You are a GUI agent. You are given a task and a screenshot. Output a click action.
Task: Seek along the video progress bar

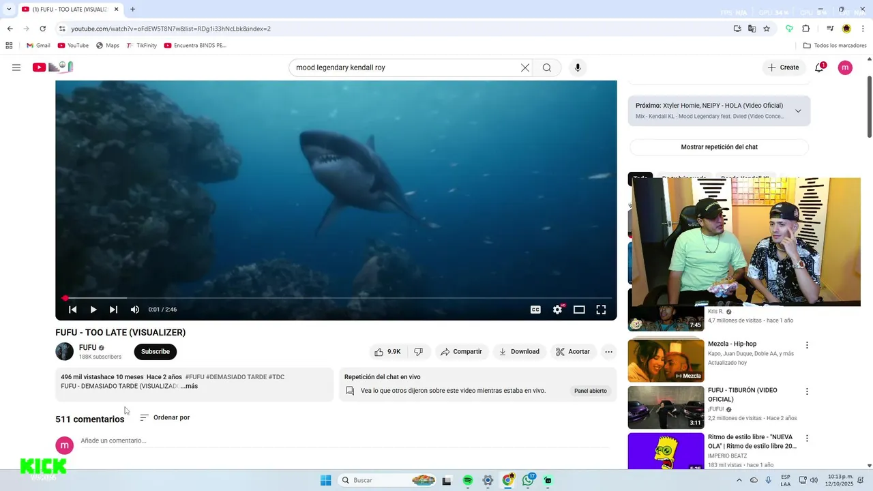336,298
